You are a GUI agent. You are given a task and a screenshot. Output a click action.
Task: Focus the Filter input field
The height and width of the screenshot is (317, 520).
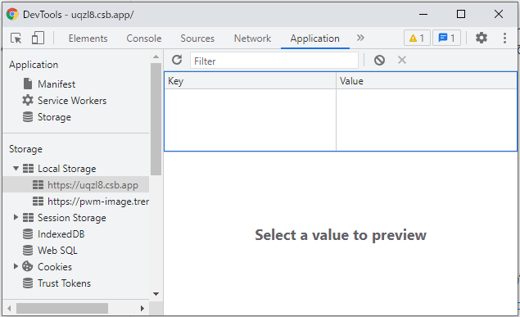274,61
